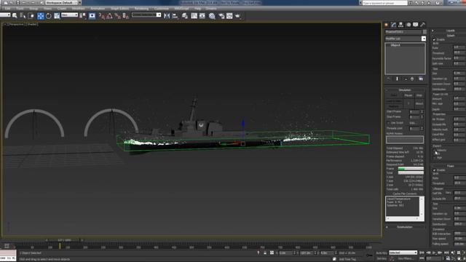Click the Set Key button
This screenshot has width=466, height=262.
click(x=382, y=259)
